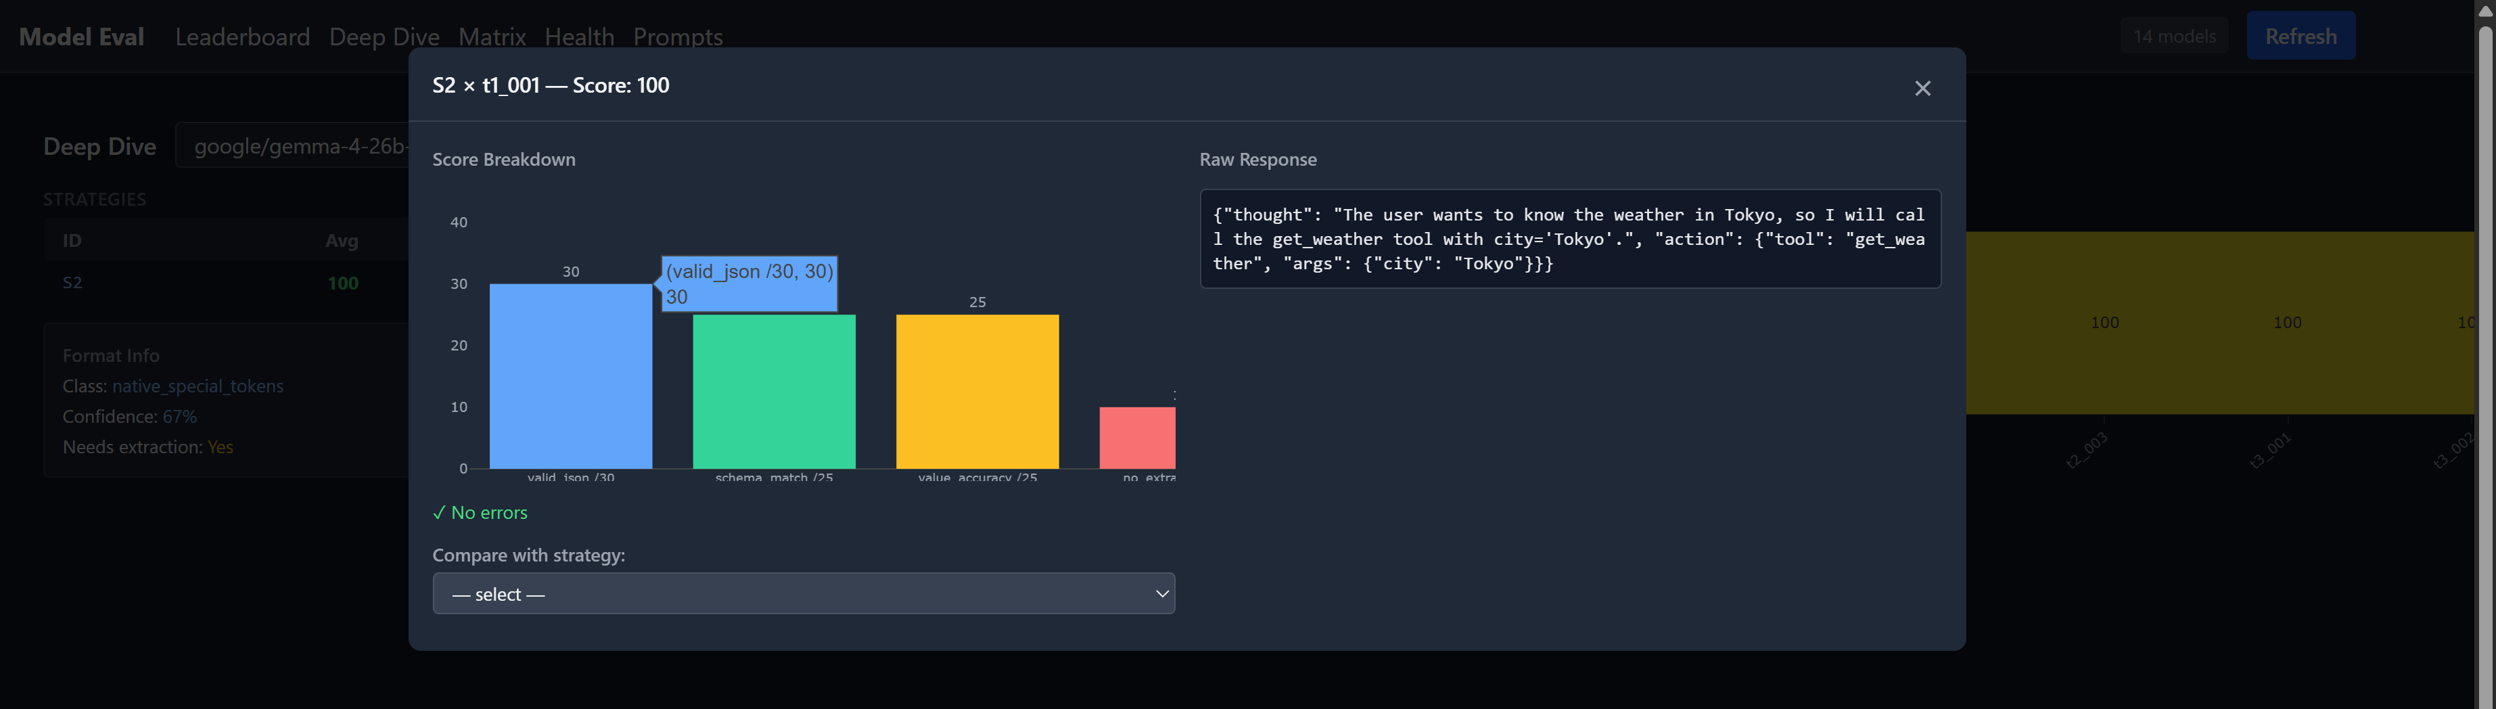The height and width of the screenshot is (709, 2496).
Task: Click the Model Eval logo title
Action: click(x=81, y=37)
